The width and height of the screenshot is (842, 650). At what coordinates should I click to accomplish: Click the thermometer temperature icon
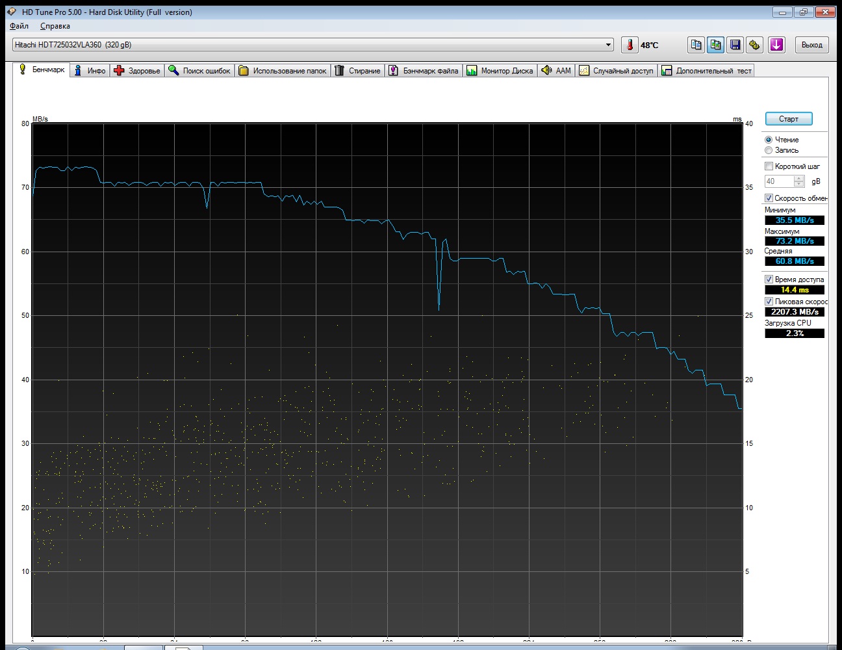629,45
